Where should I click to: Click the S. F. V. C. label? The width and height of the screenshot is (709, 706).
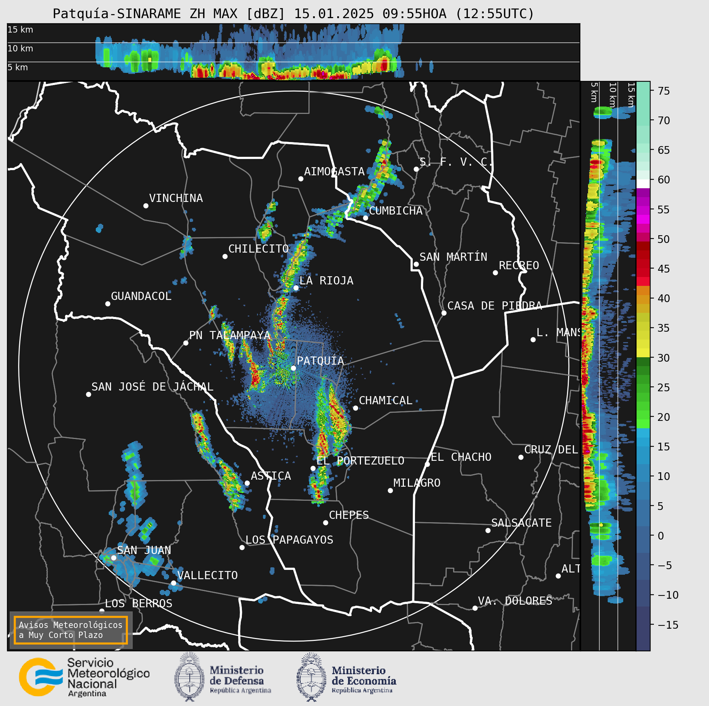[x=456, y=162]
